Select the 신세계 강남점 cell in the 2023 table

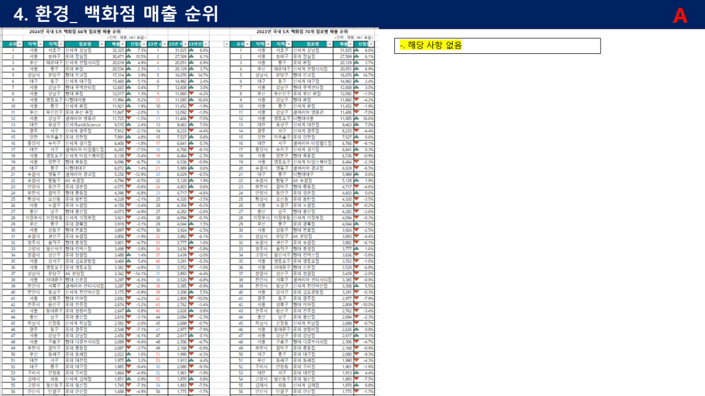coord(313,50)
